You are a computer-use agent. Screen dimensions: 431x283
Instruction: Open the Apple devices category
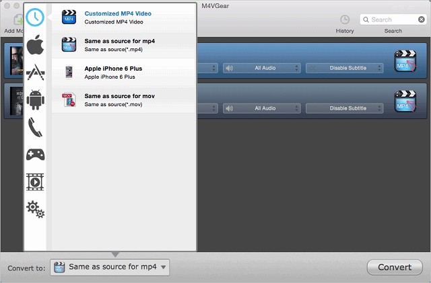tap(35, 46)
